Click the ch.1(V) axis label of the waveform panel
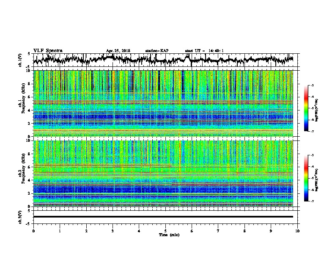The width and height of the screenshot is (335, 259). coord(20,60)
